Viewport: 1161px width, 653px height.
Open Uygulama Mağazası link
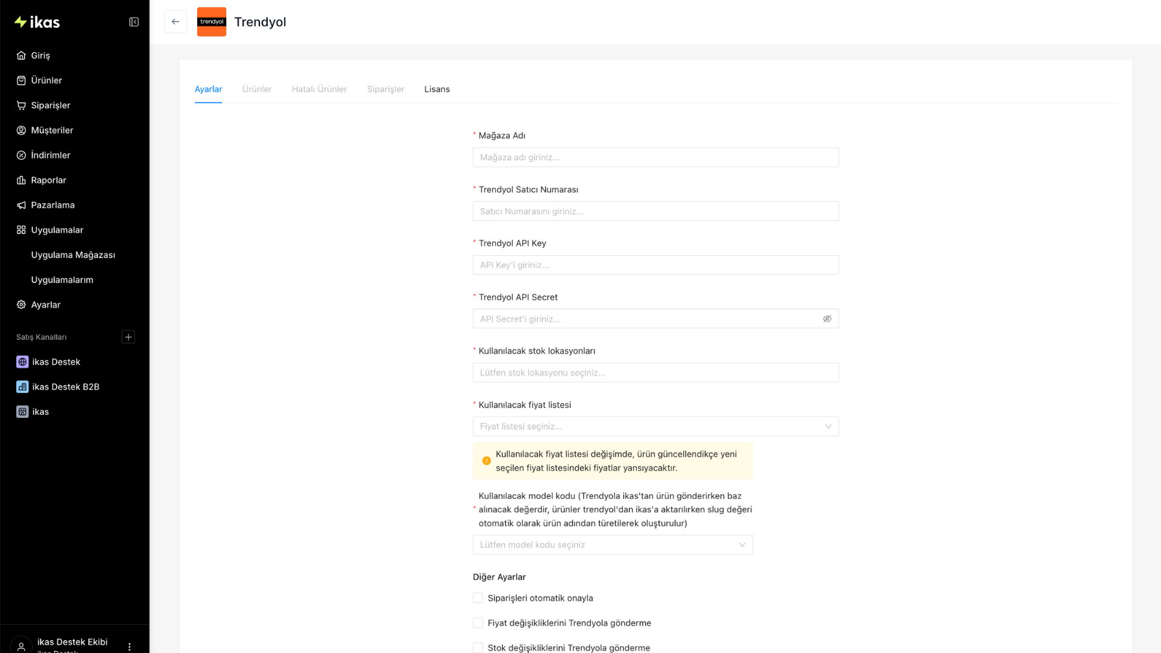73,255
